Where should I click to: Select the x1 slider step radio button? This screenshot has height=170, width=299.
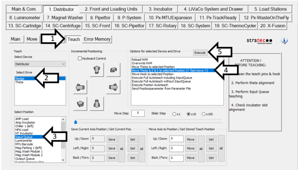pos(175,114)
